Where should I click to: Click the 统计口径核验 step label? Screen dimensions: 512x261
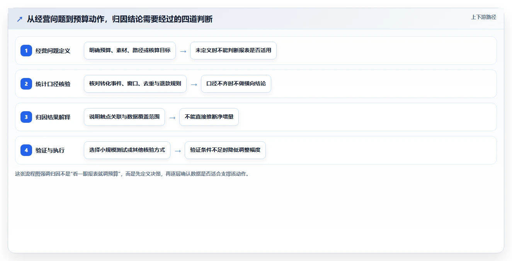coord(53,84)
